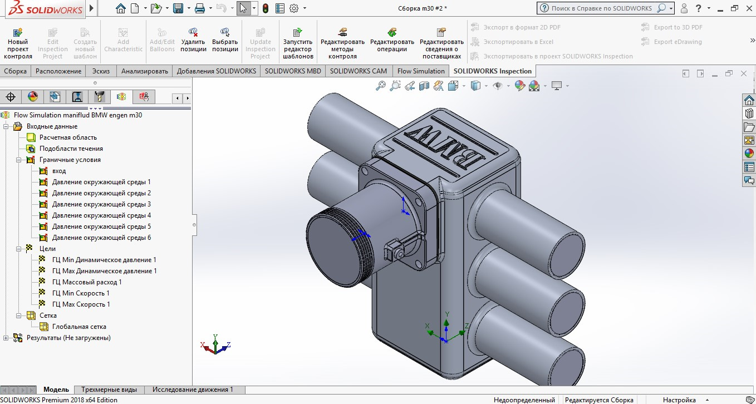The height and width of the screenshot is (404, 756).
Task: Click the Home welcome icon
Action: (x=121, y=8)
